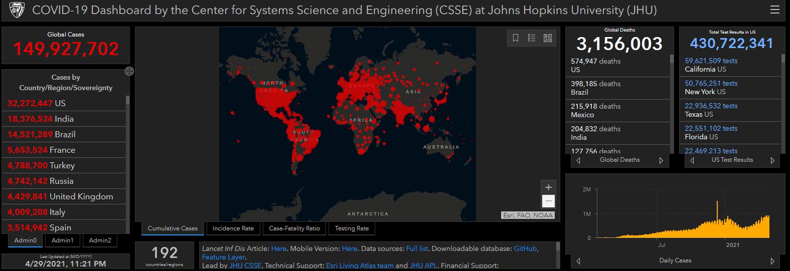
Task: Click the map bookmarks icon
Action: click(516, 38)
